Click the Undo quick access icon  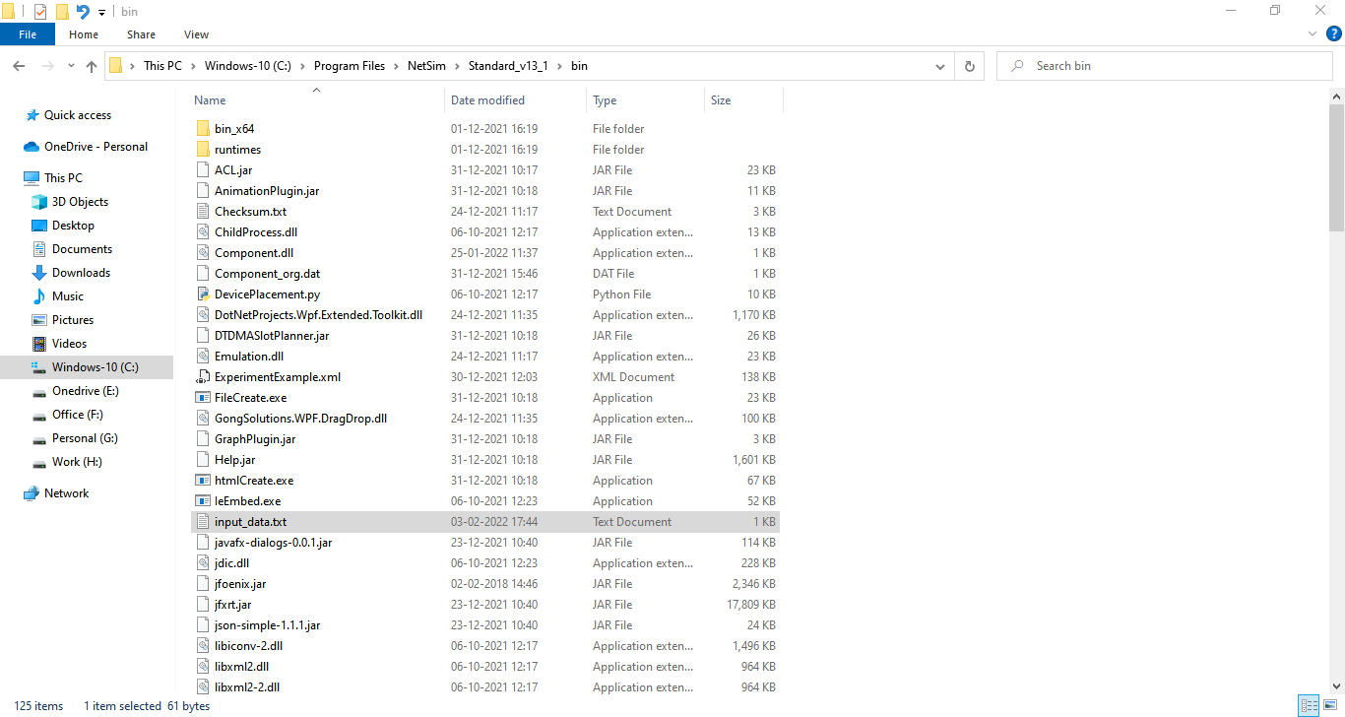[x=83, y=12]
